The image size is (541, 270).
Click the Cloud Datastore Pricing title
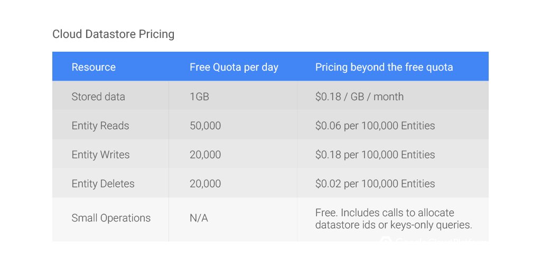(113, 34)
